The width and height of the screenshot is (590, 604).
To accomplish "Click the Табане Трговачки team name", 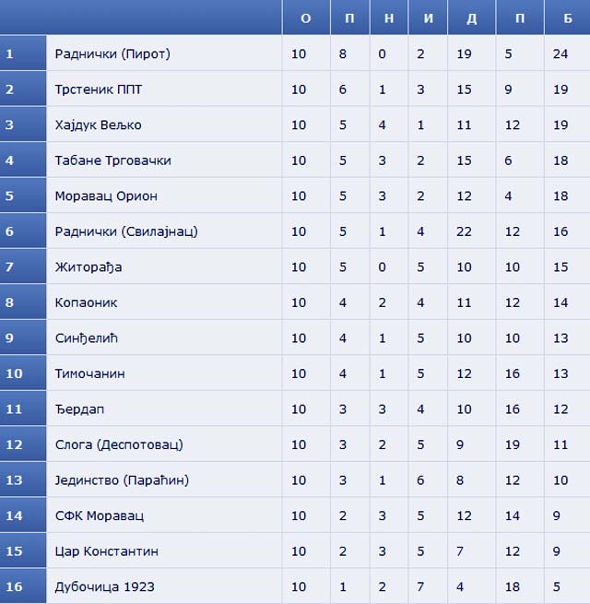I will pyautogui.click(x=112, y=160).
